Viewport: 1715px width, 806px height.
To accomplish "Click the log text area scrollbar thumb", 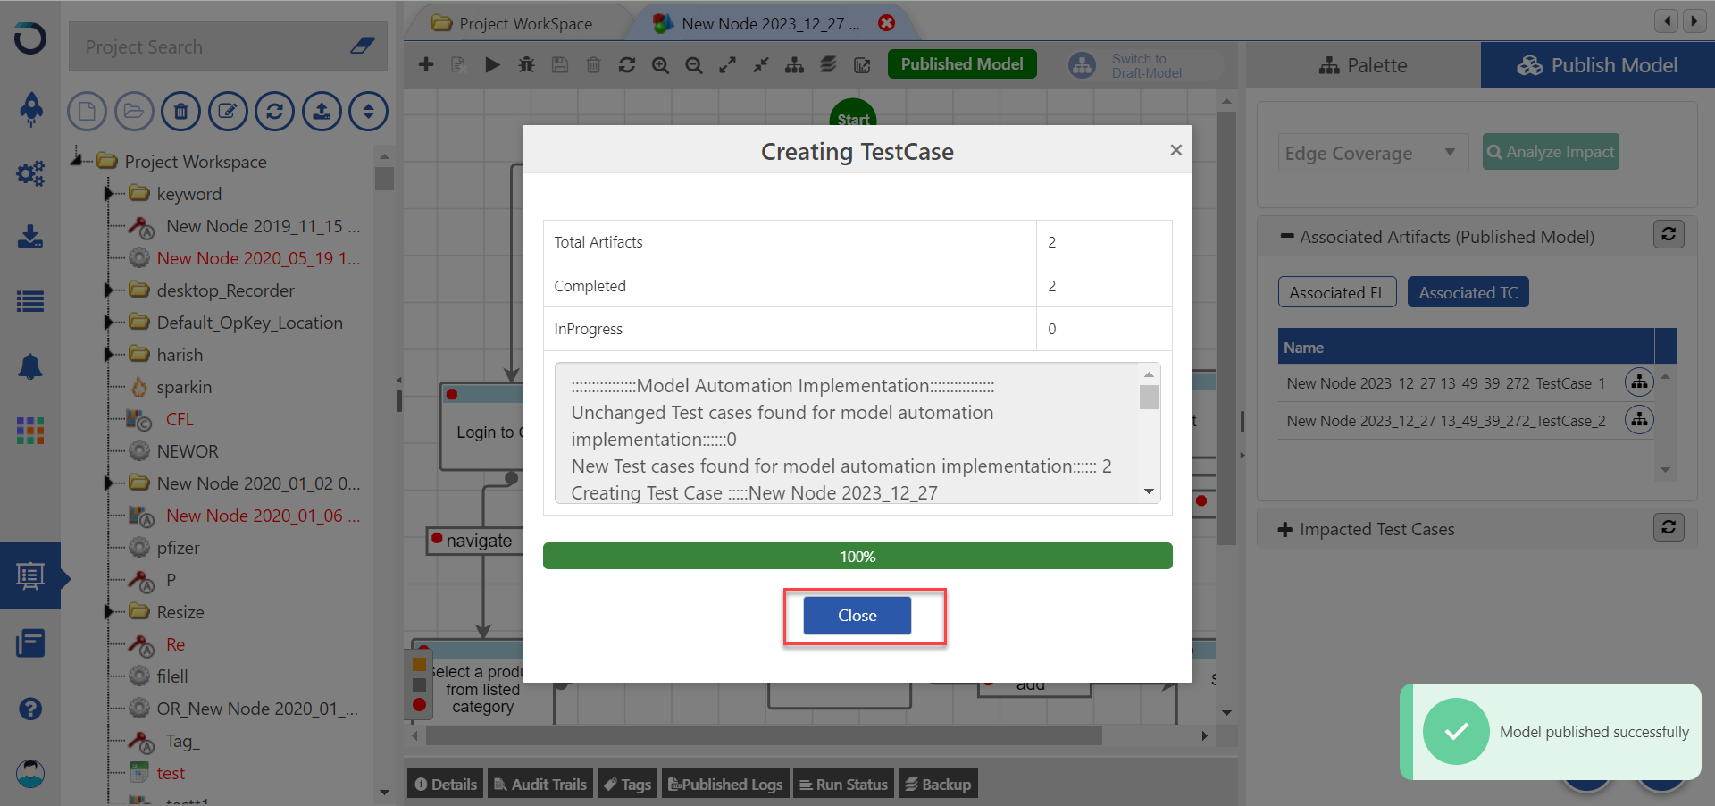I will click(x=1149, y=397).
